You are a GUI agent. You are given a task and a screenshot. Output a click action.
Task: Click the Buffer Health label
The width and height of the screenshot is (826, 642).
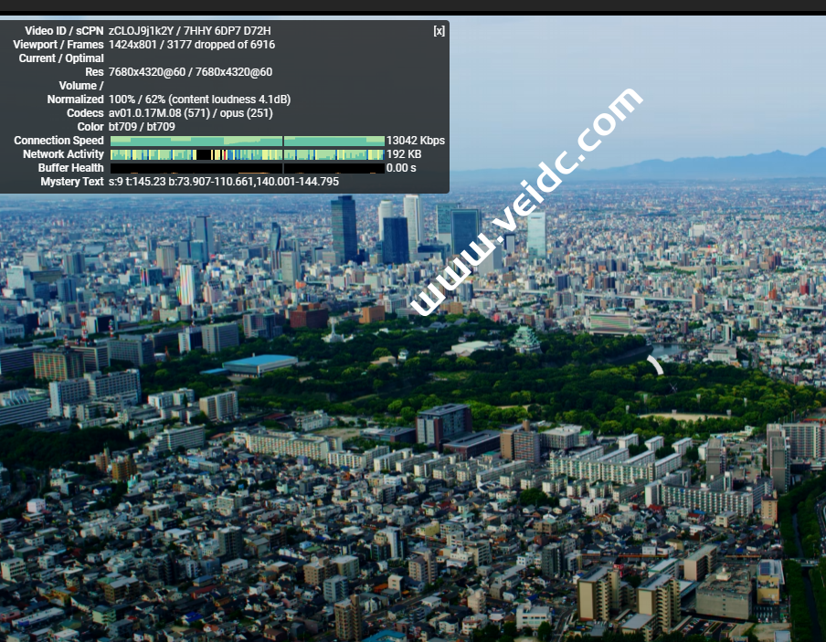(70, 168)
